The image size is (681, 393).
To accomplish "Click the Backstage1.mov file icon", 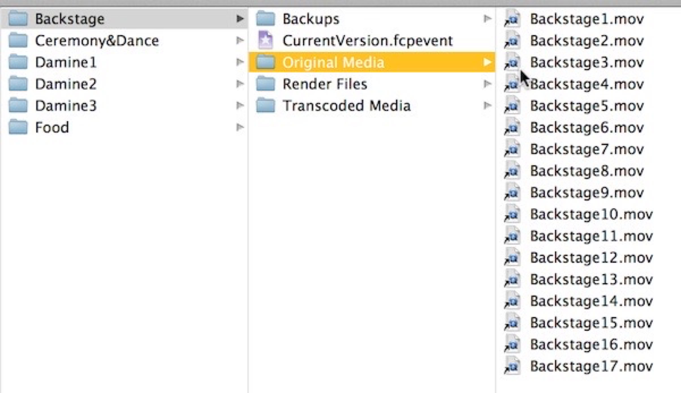I will 512,19.
